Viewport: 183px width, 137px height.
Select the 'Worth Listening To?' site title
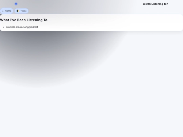click(155, 4)
